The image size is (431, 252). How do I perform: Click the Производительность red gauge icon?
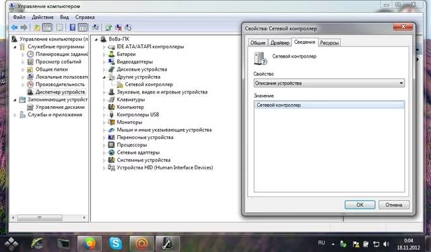[x=30, y=85]
